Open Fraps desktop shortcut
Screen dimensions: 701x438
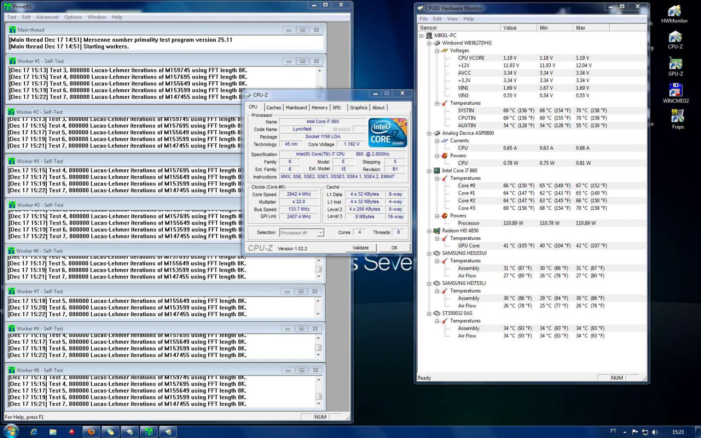[x=677, y=119]
